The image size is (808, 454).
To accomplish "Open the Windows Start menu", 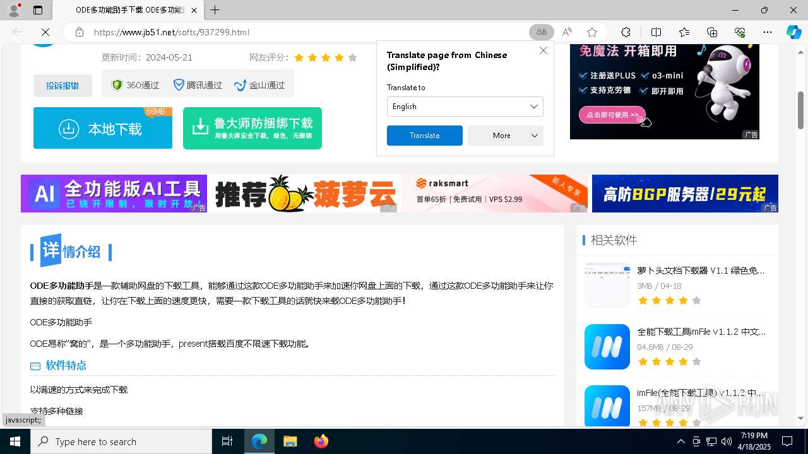I will pos(15,441).
